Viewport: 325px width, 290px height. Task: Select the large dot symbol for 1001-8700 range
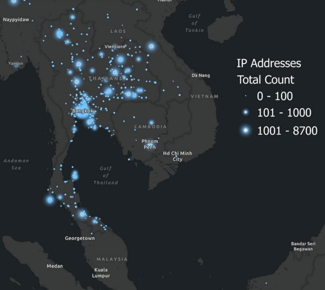coord(246,130)
